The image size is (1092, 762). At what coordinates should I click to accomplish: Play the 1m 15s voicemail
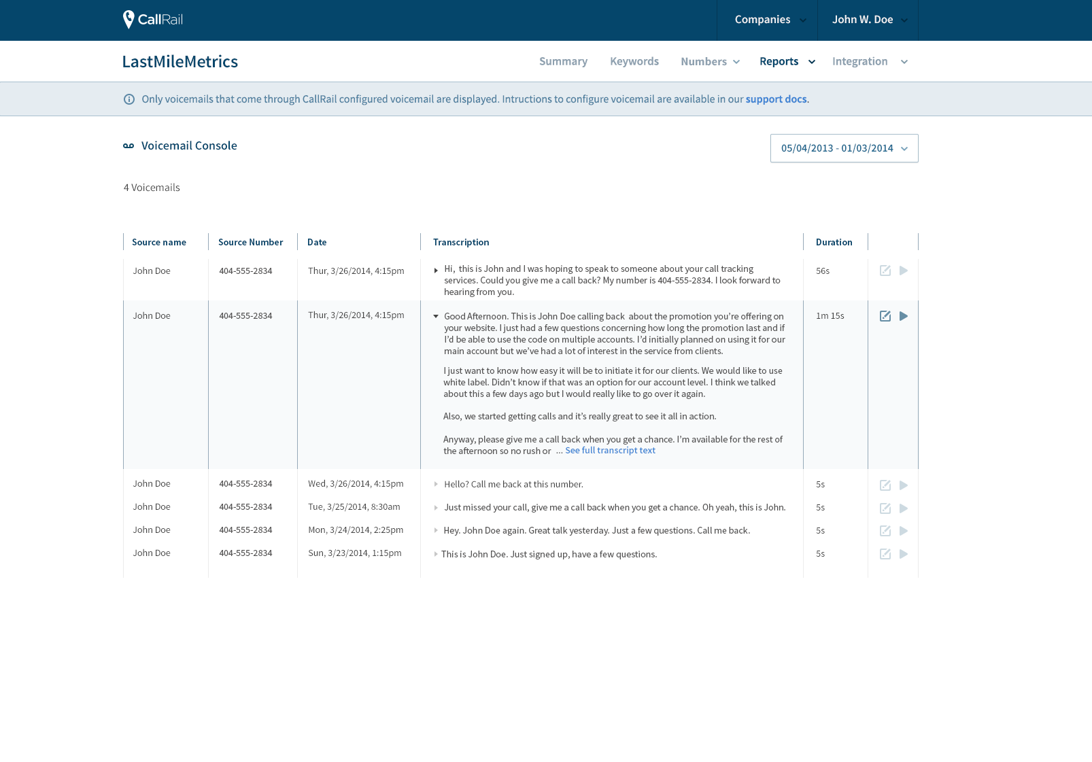[x=904, y=316]
